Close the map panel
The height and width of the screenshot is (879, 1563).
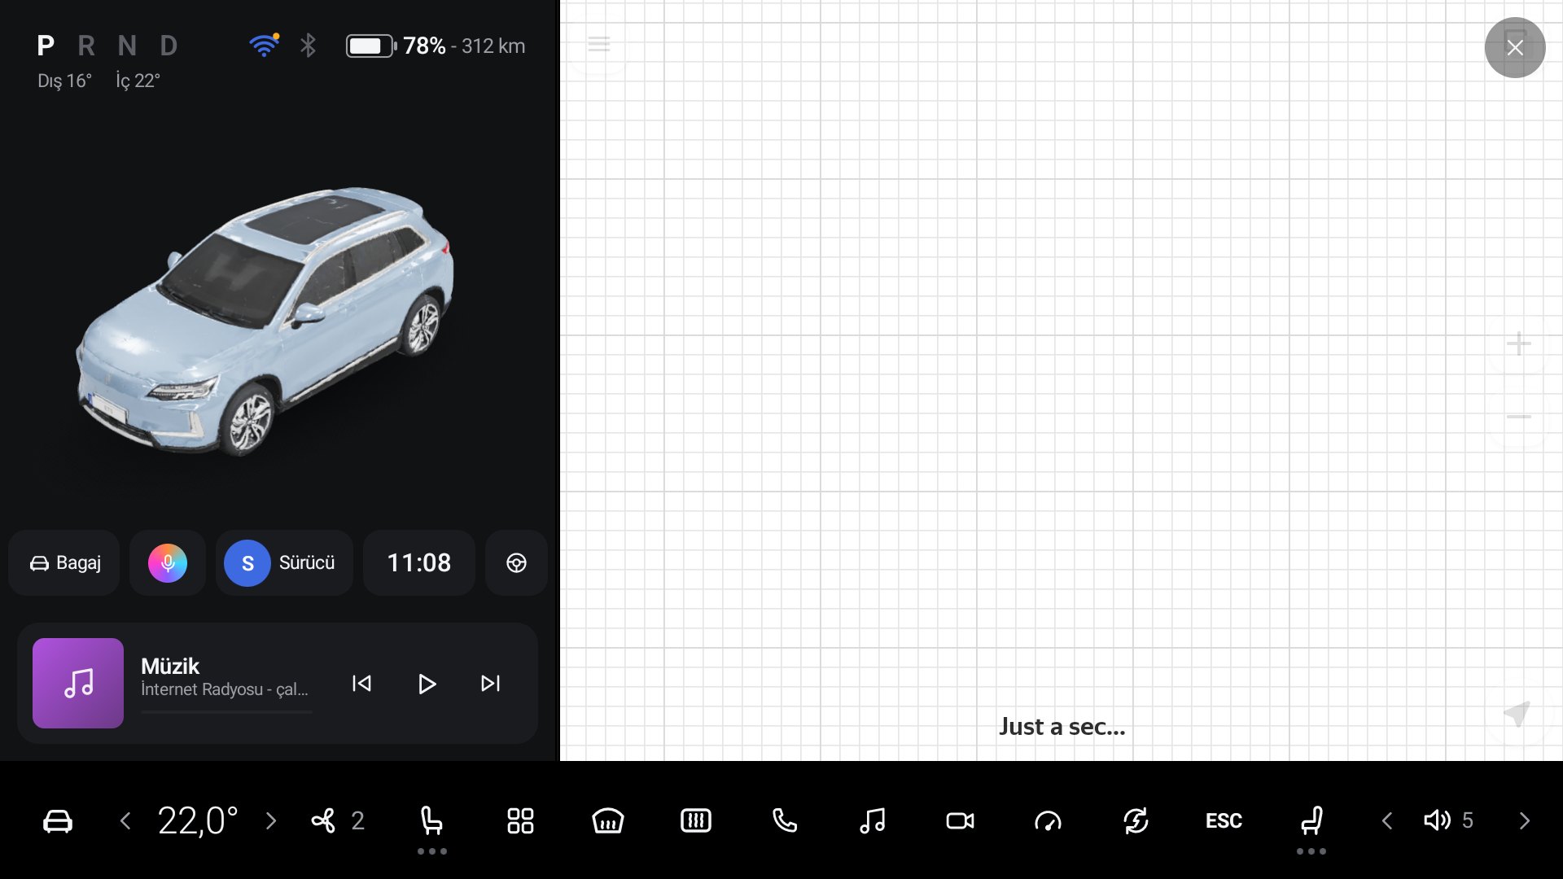point(1515,47)
